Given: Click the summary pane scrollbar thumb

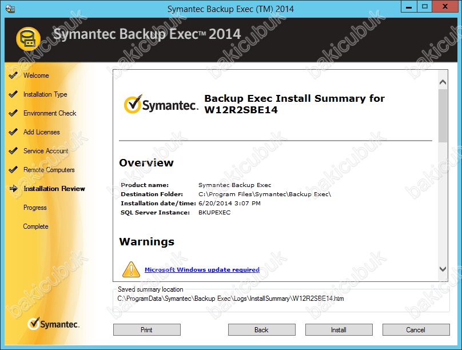Looking at the screenshot, I should pyautogui.click(x=443, y=116).
